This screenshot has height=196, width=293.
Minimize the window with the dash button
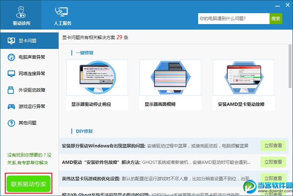coord(277,6)
